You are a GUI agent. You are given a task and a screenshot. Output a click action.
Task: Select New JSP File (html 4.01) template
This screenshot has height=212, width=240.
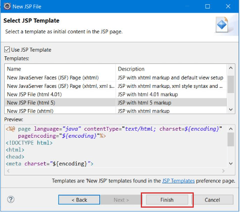[116, 94]
